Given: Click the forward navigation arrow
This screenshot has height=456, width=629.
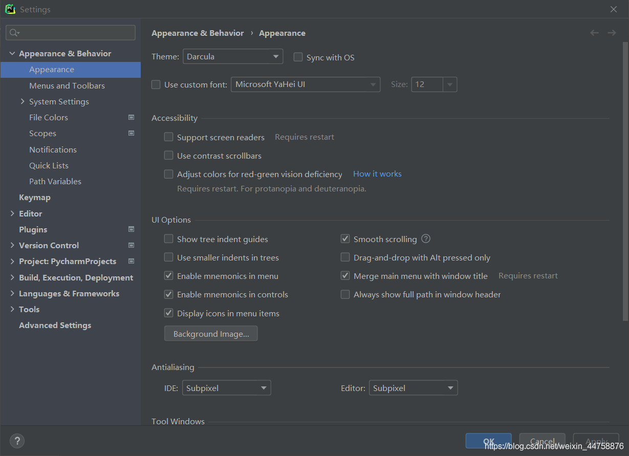Looking at the screenshot, I should 612,33.
